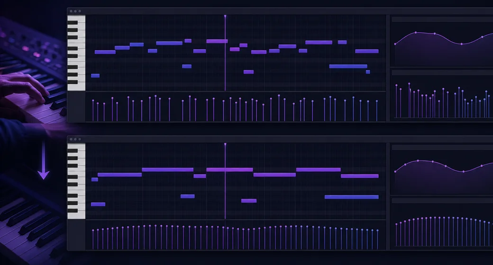Viewport: 493px width, 265px height.
Task: Click the peak point of the upper automation curve
Action: coord(416,32)
